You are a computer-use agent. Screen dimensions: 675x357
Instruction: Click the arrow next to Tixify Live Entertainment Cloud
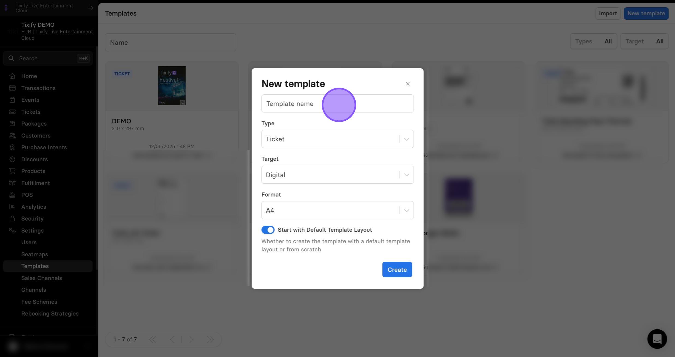pos(90,8)
